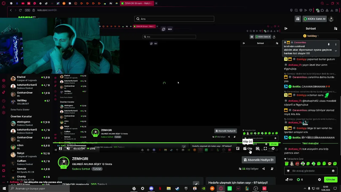Open the user profile avatar menu
The width and height of the screenshot is (341, 192).
tap(331, 19)
